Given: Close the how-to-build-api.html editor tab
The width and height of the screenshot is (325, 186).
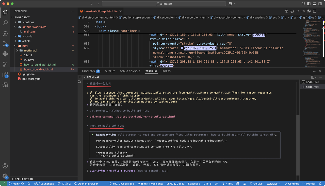Looking at the screenshot, I should pyautogui.click(x=120, y=11).
